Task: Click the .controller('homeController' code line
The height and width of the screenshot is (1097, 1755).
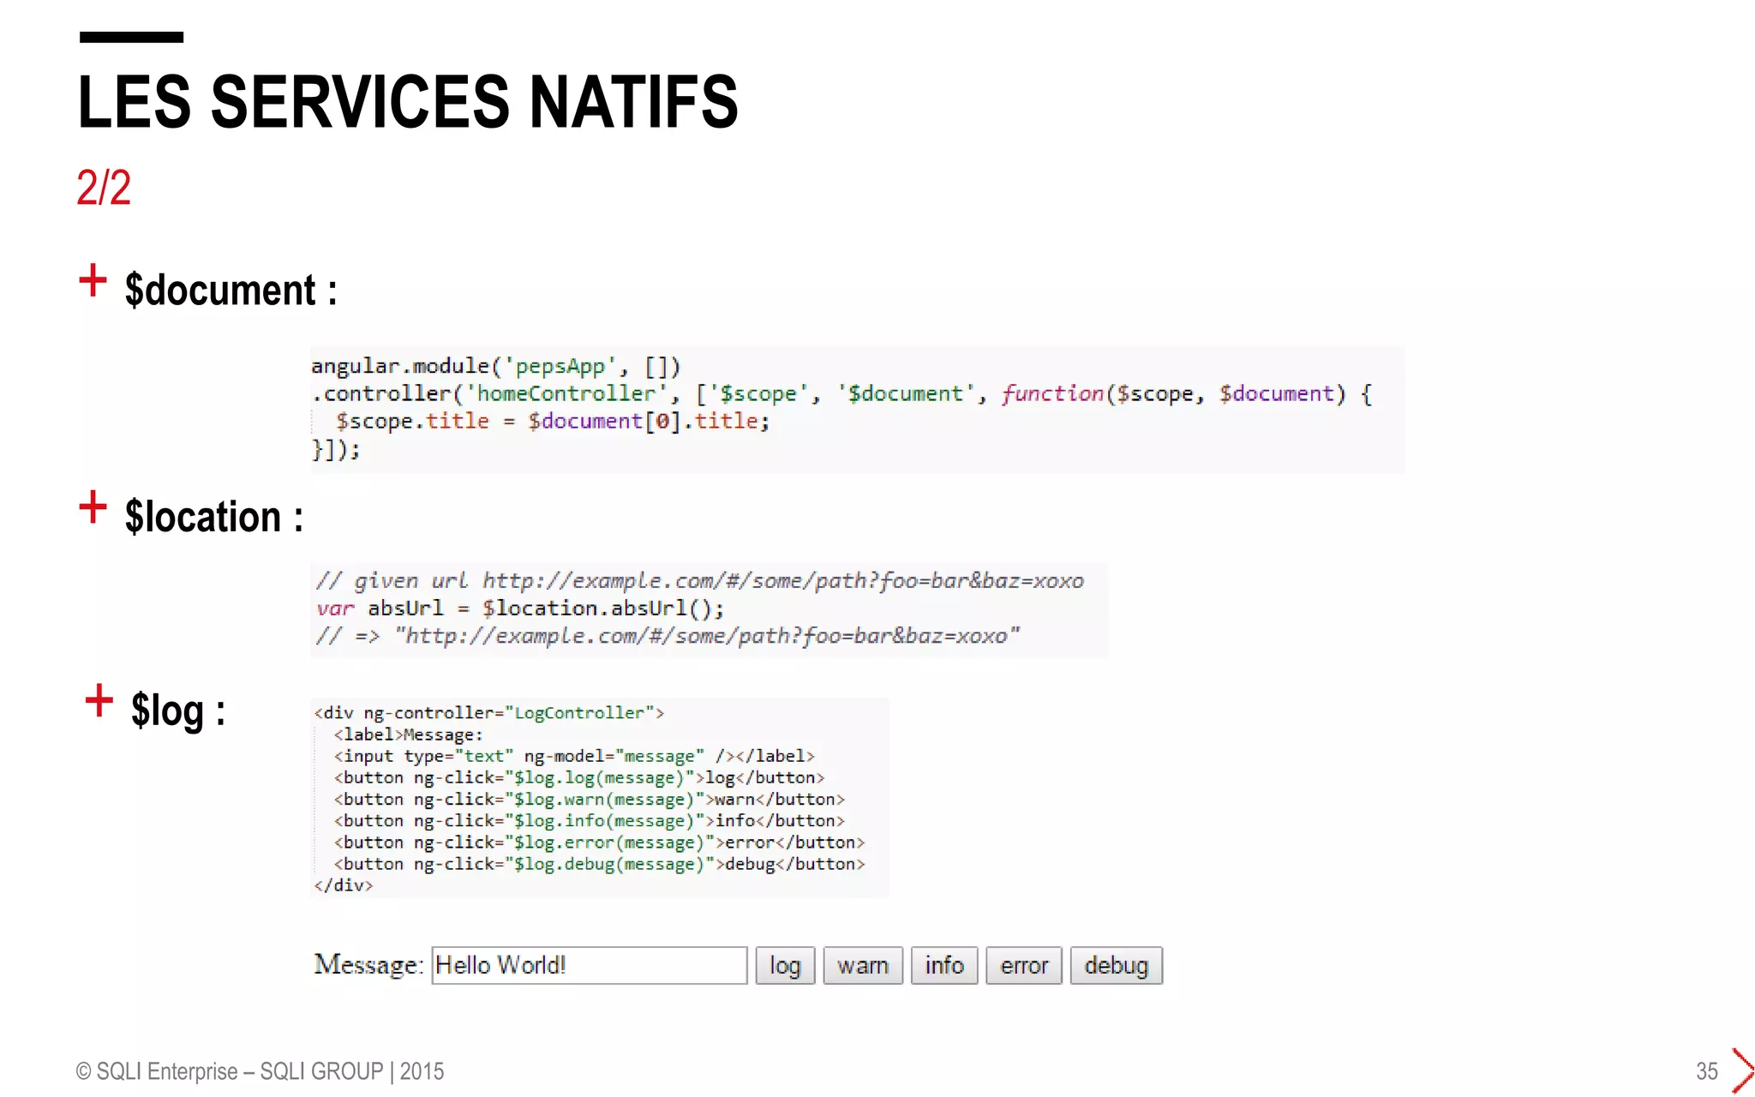Action: point(842,393)
